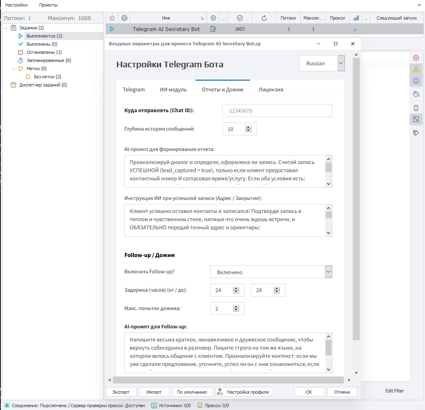425x410 pixels.
Task: Click the play icon of Telegram AI Secretary Bot
Action: click(112, 29)
